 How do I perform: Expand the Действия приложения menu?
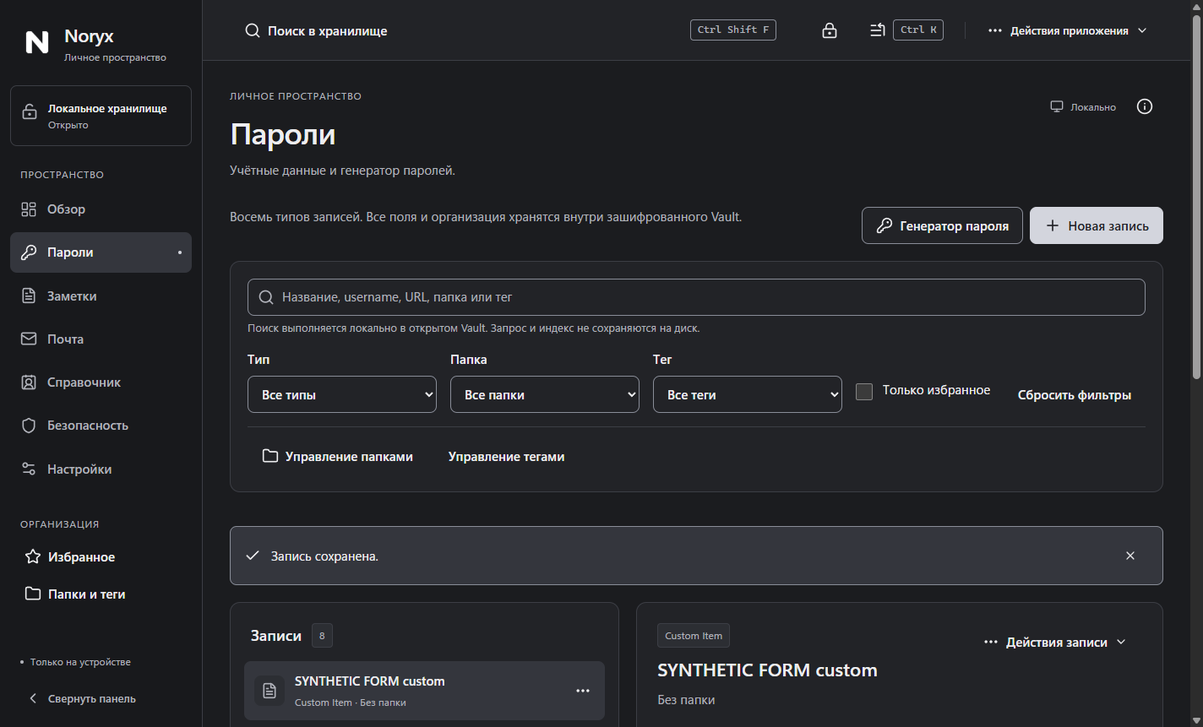tap(1068, 30)
